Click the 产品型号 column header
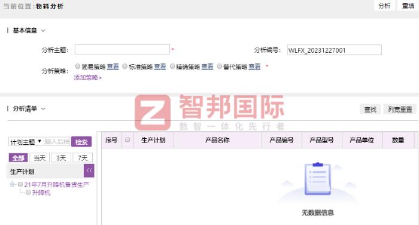Image resolution: width=419 pixels, height=225 pixels. click(x=322, y=140)
